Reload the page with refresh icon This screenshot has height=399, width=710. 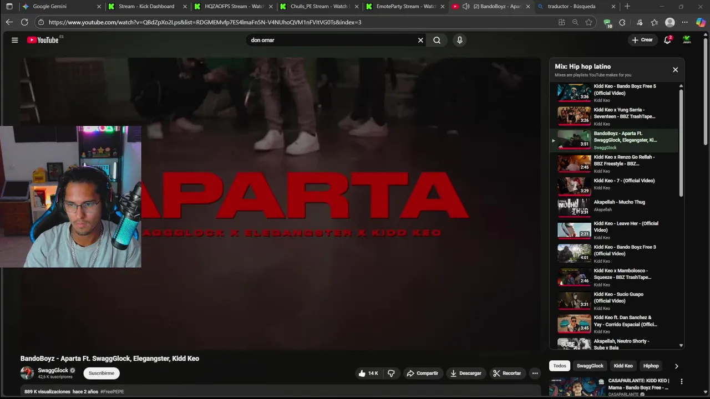point(24,22)
